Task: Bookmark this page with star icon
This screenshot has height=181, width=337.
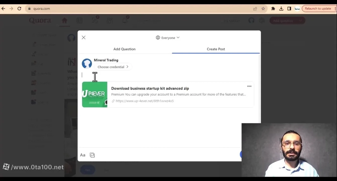Action: click(x=263, y=9)
